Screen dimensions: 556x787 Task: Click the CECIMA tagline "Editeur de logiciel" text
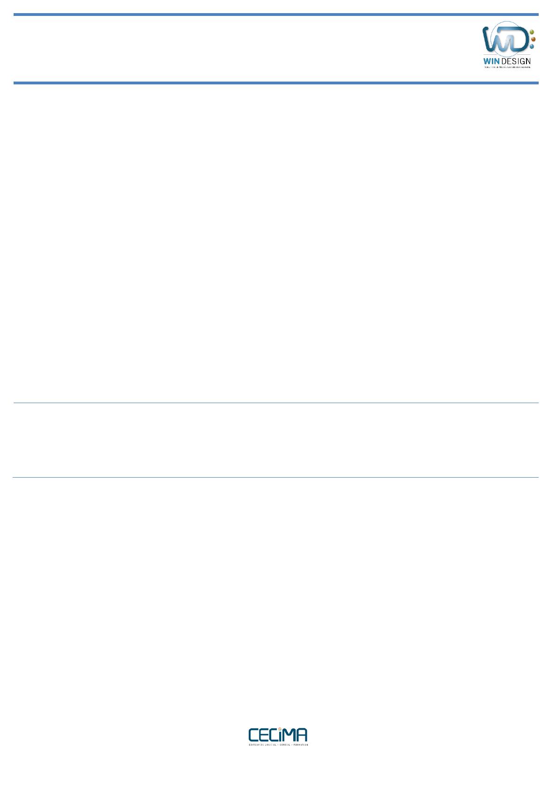(262, 745)
